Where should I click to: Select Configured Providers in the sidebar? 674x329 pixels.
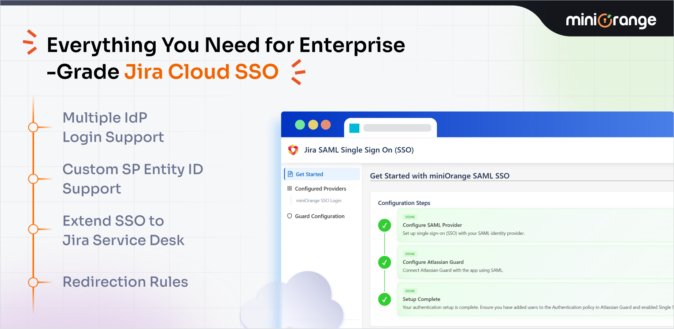[321, 189]
